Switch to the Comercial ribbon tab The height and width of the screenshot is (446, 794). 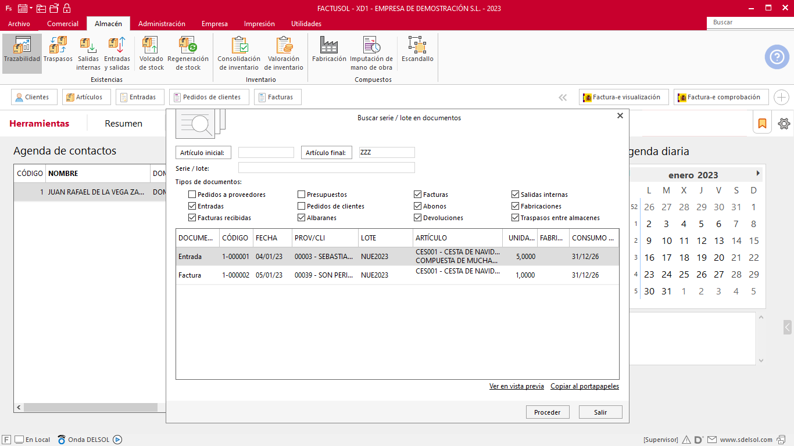(63, 24)
